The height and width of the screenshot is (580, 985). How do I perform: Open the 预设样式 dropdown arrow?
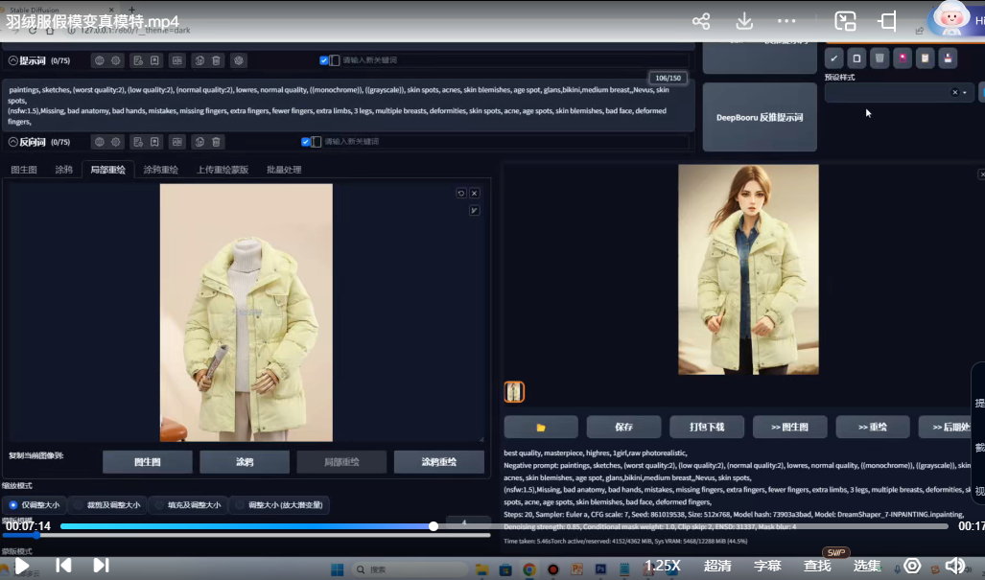[x=965, y=93]
